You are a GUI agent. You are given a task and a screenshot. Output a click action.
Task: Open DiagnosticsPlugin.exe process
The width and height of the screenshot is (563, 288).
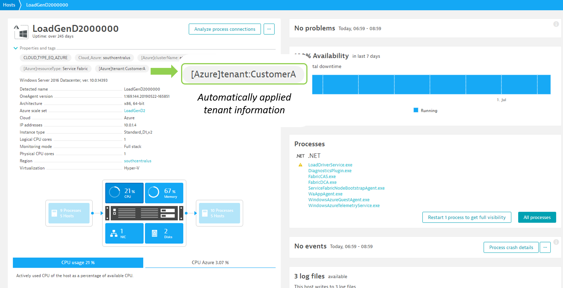[x=330, y=171]
